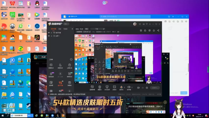Click the white window's vertical scrollbar
209x118 pixels.
coord(188,68)
